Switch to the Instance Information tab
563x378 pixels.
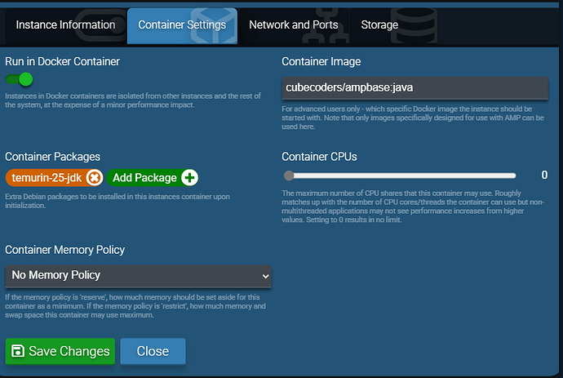(65, 25)
